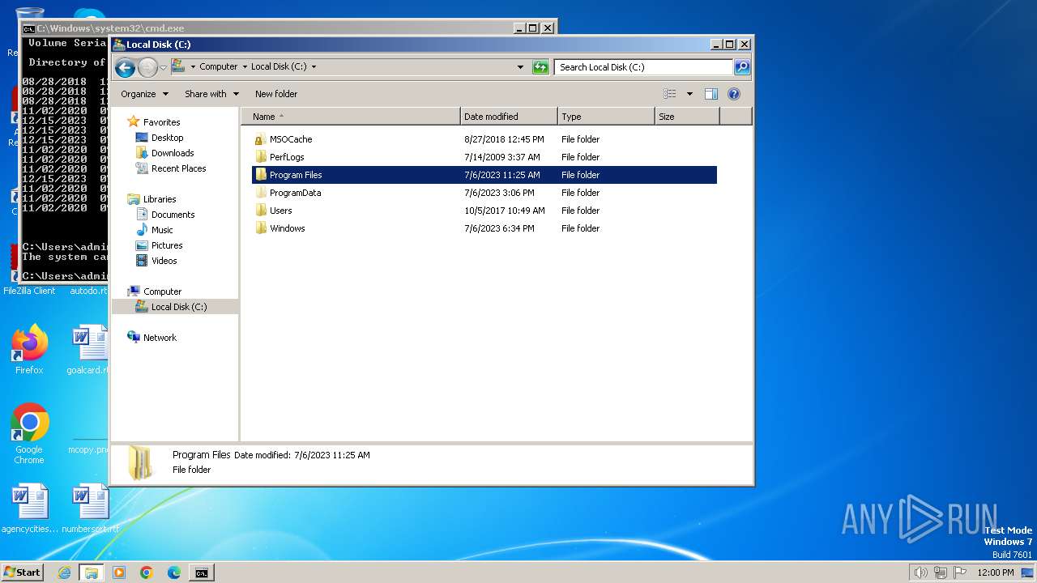Open the Videos library

[164, 261]
